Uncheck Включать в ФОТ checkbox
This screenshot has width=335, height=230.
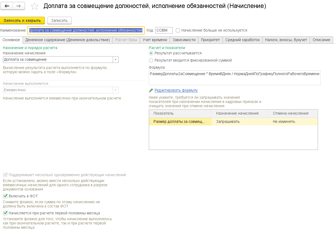point(5,196)
